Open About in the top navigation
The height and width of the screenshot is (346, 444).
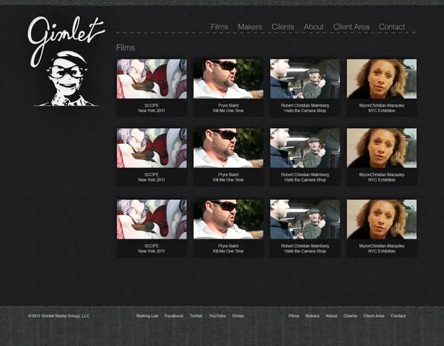[314, 27]
